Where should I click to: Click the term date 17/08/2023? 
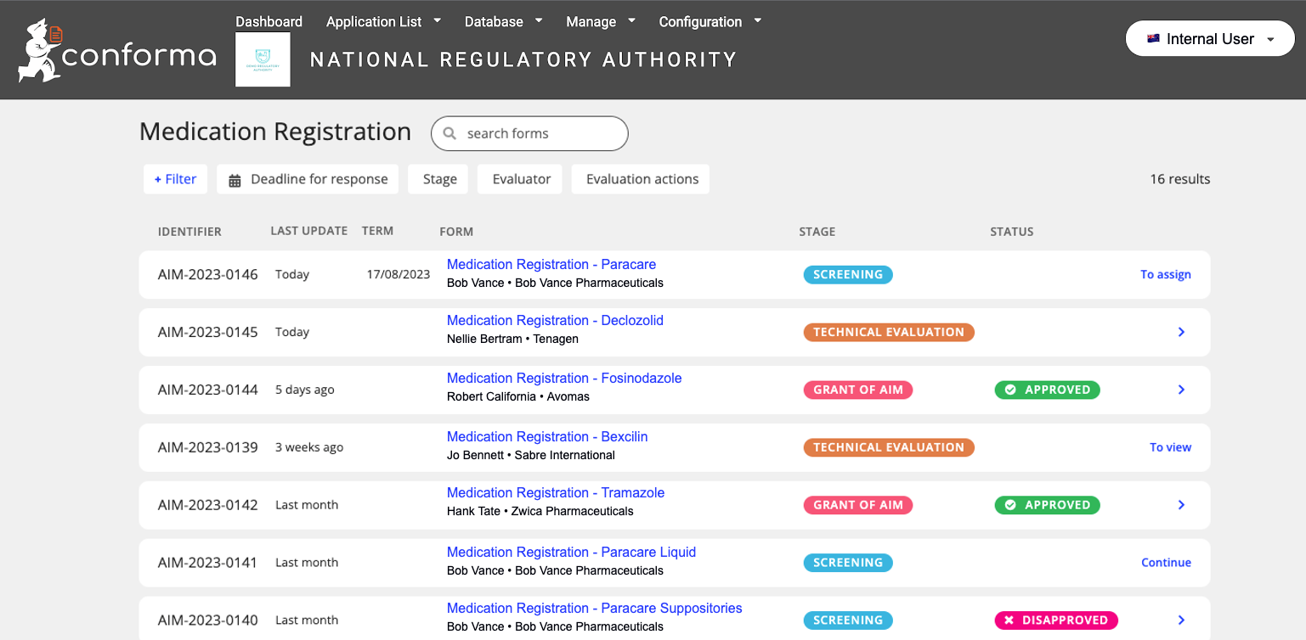pyautogui.click(x=399, y=274)
